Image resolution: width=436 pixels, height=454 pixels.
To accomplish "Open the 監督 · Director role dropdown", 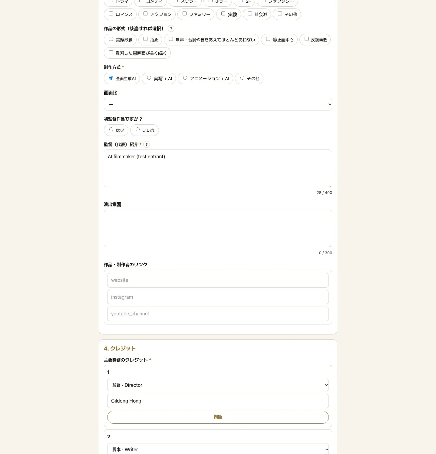I will coord(218,385).
